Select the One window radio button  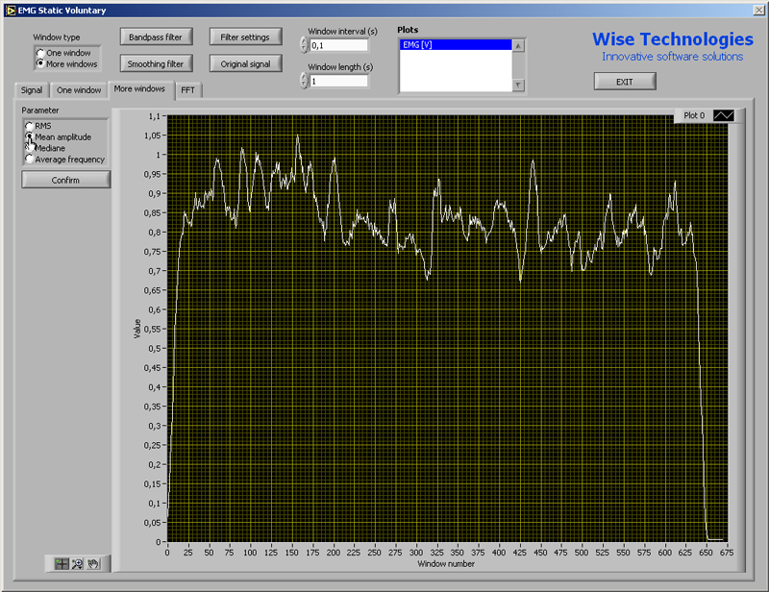point(40,53)
